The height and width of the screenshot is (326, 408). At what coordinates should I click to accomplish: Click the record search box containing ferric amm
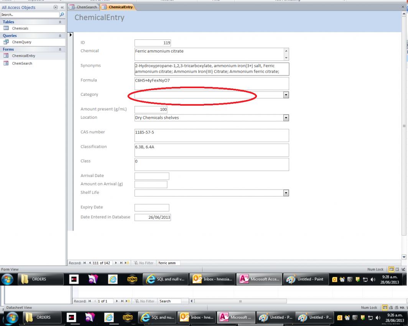click(x=169, y=263)
